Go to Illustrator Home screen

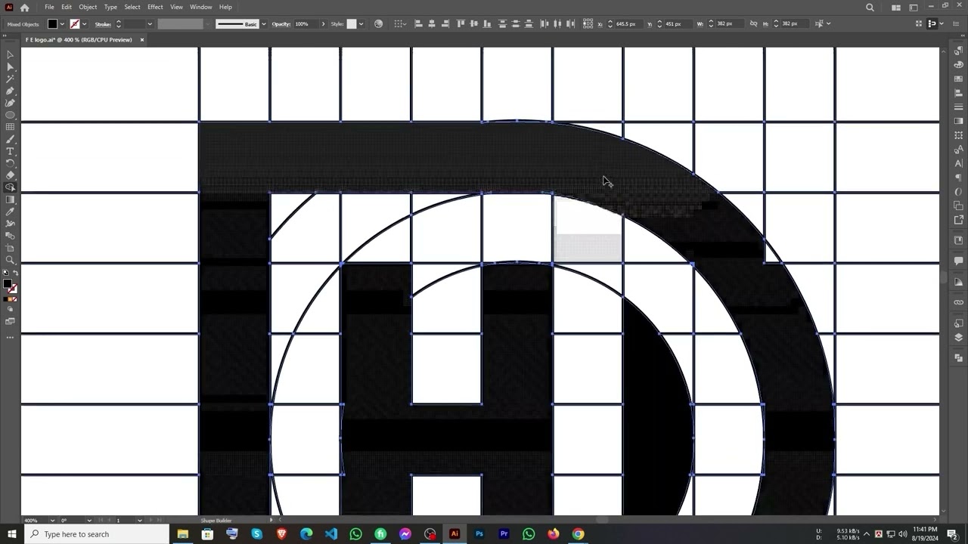(24, 8)
